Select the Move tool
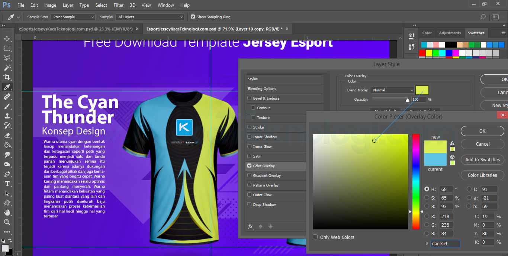508x256 pixels. coord(7,38)
